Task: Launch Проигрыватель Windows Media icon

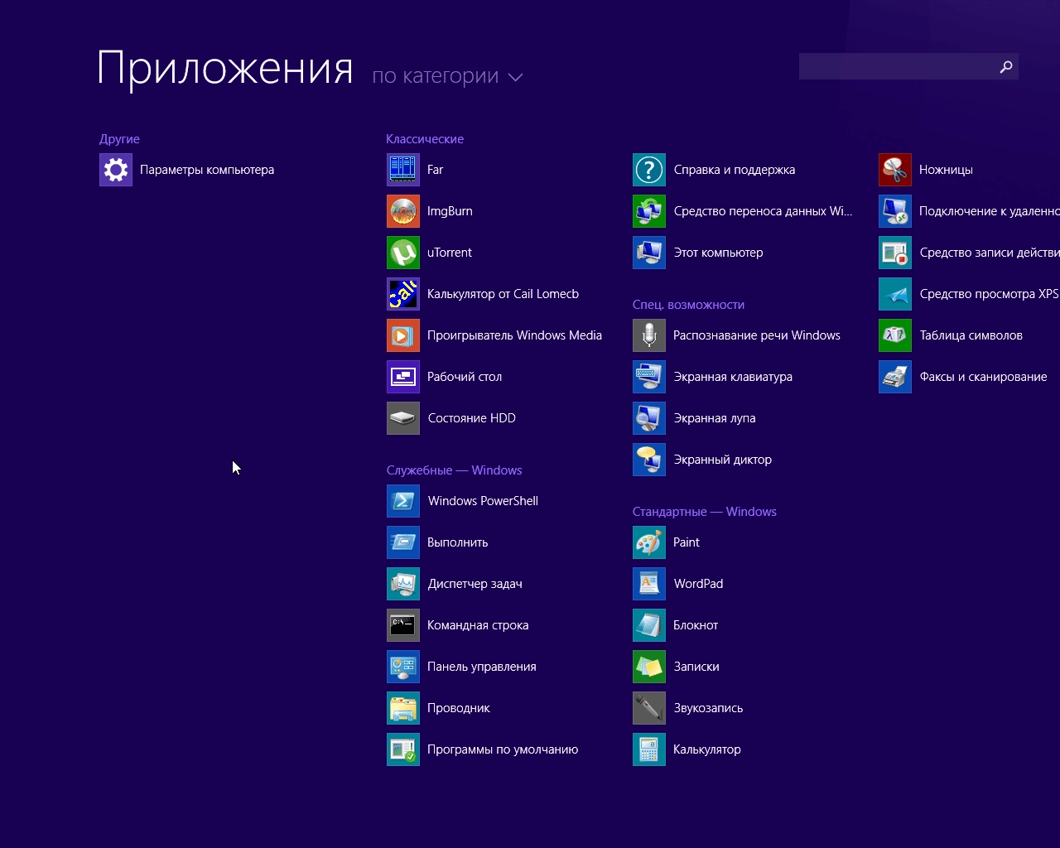Action: 403,335
